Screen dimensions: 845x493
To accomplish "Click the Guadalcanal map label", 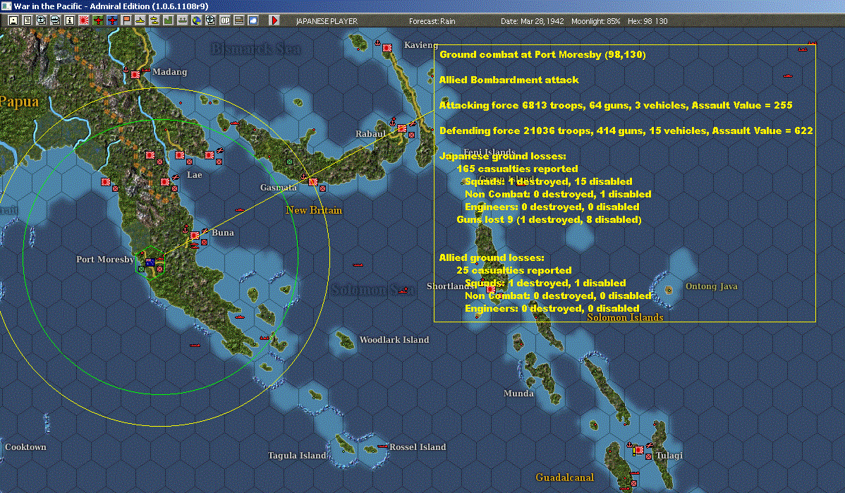I will [564, 477].
